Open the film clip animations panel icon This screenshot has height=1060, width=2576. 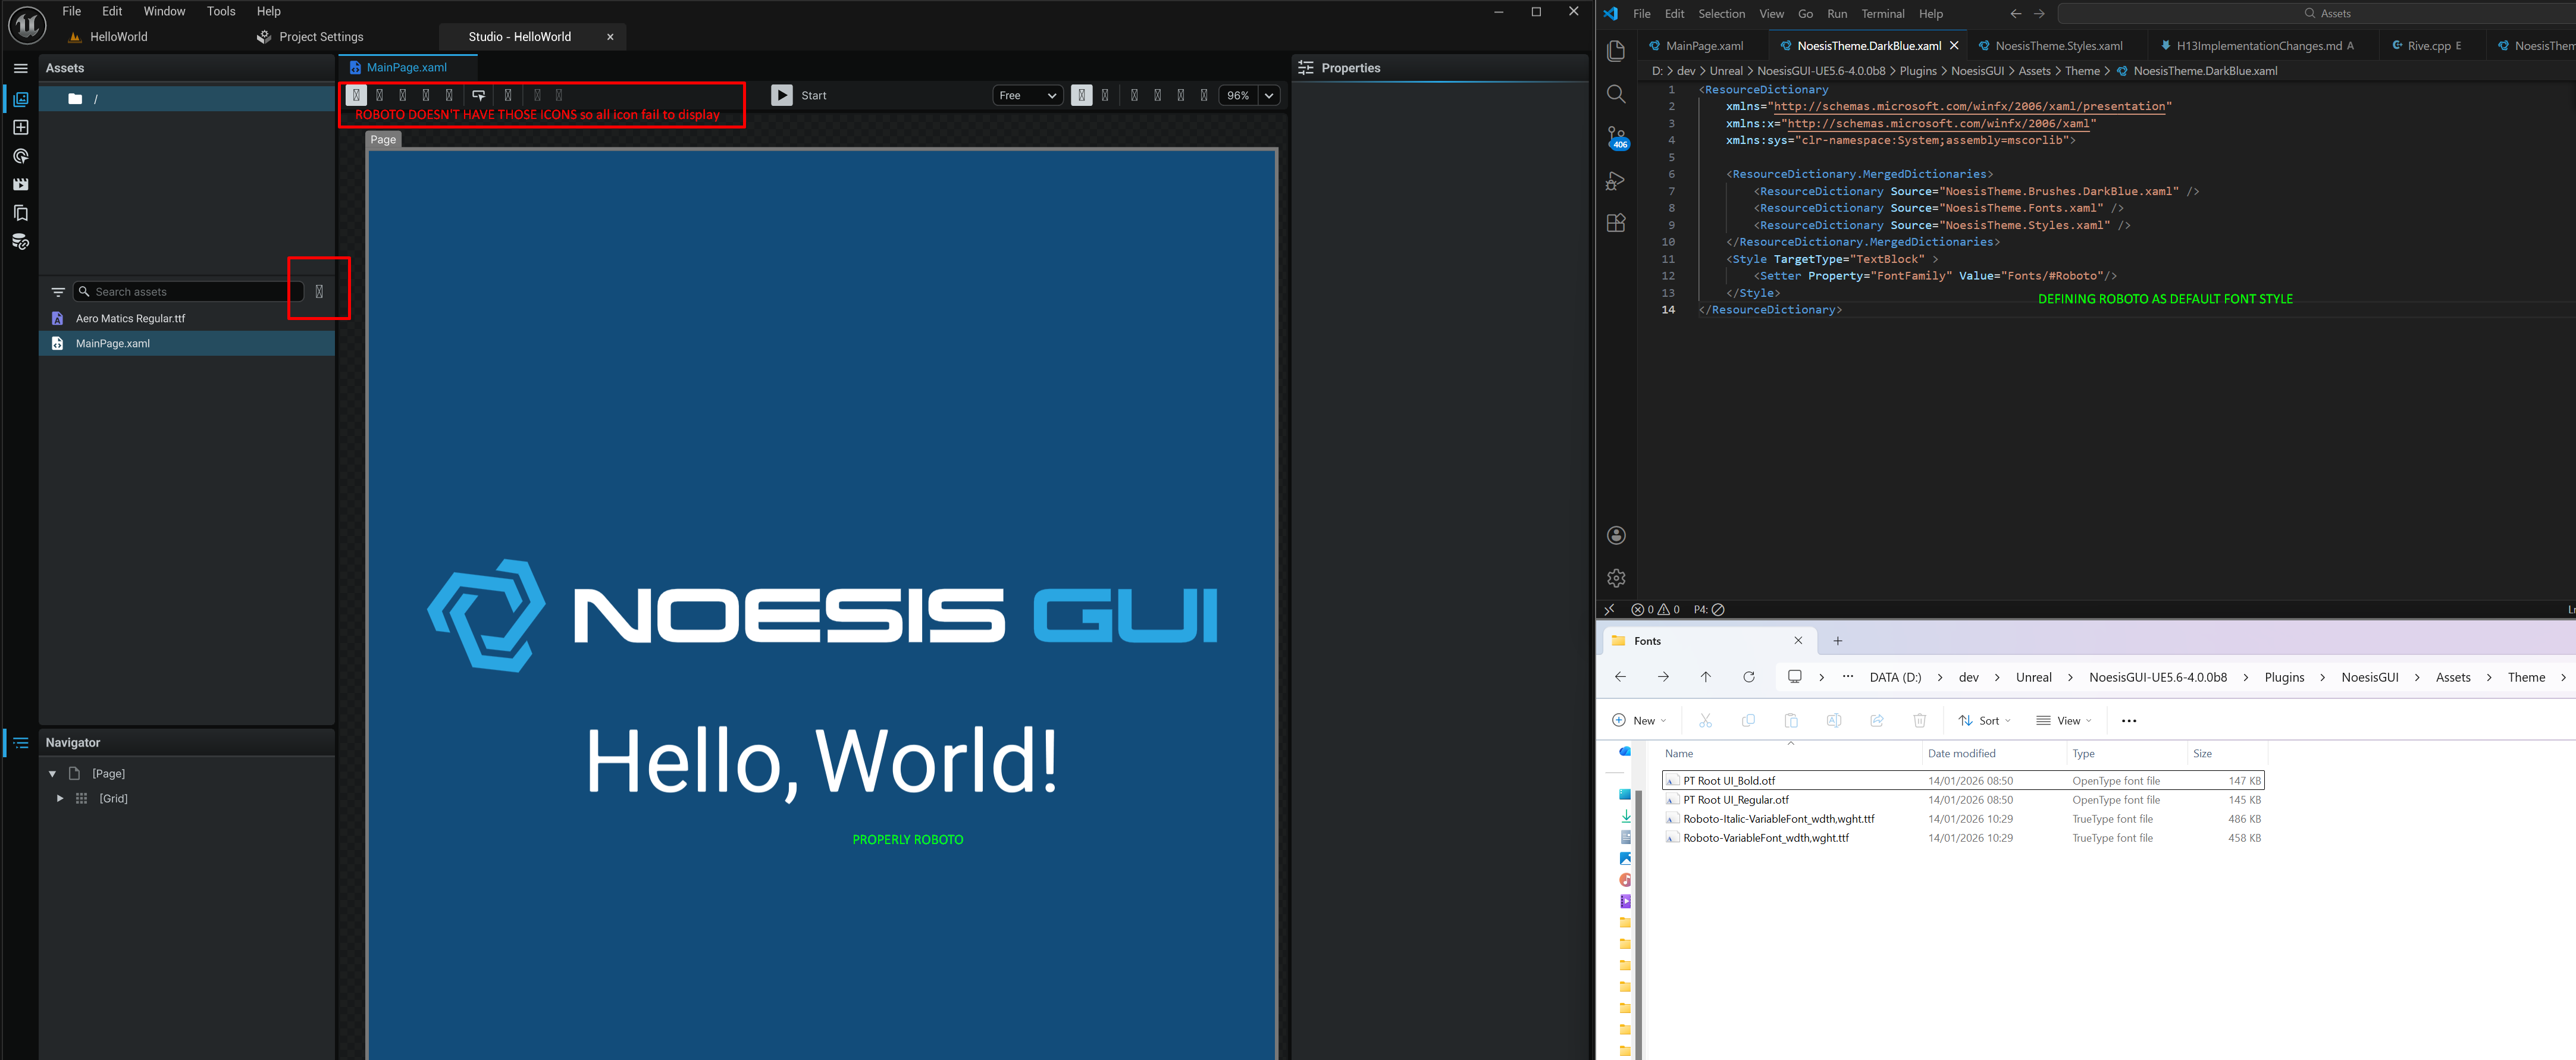20,184
